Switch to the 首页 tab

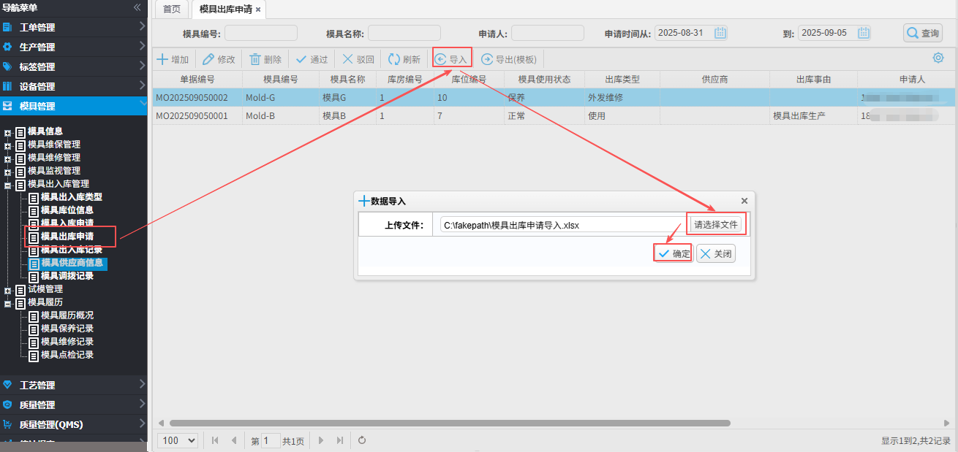[x=171, y=9]
